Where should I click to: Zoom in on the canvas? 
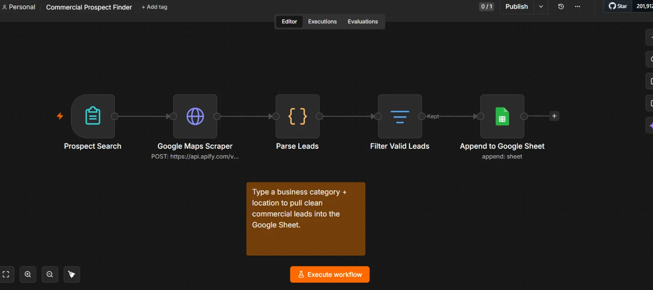tap(28, 274)
